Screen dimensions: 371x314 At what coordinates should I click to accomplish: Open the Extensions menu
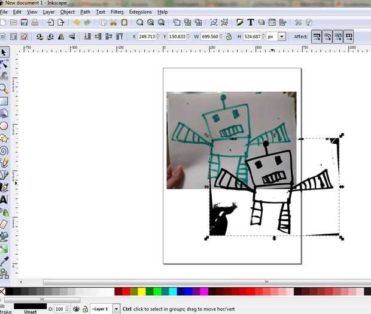pyautogui.click(x=140, y=12)
